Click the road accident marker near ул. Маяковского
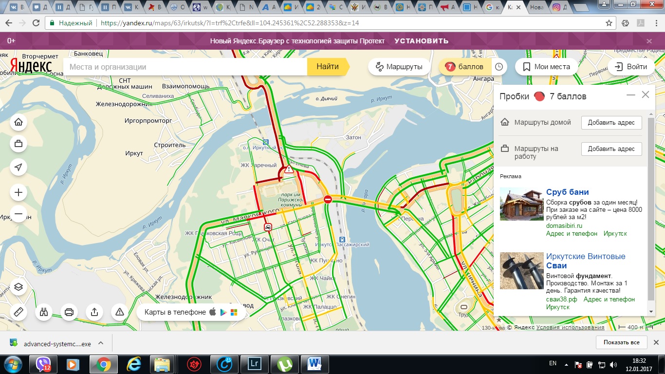The image size is (665, 374). [x=268, y=227]
